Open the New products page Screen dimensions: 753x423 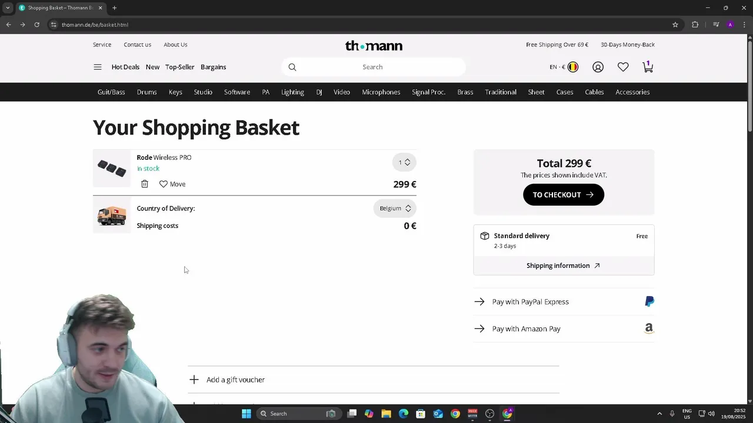(x=152, y=67)
